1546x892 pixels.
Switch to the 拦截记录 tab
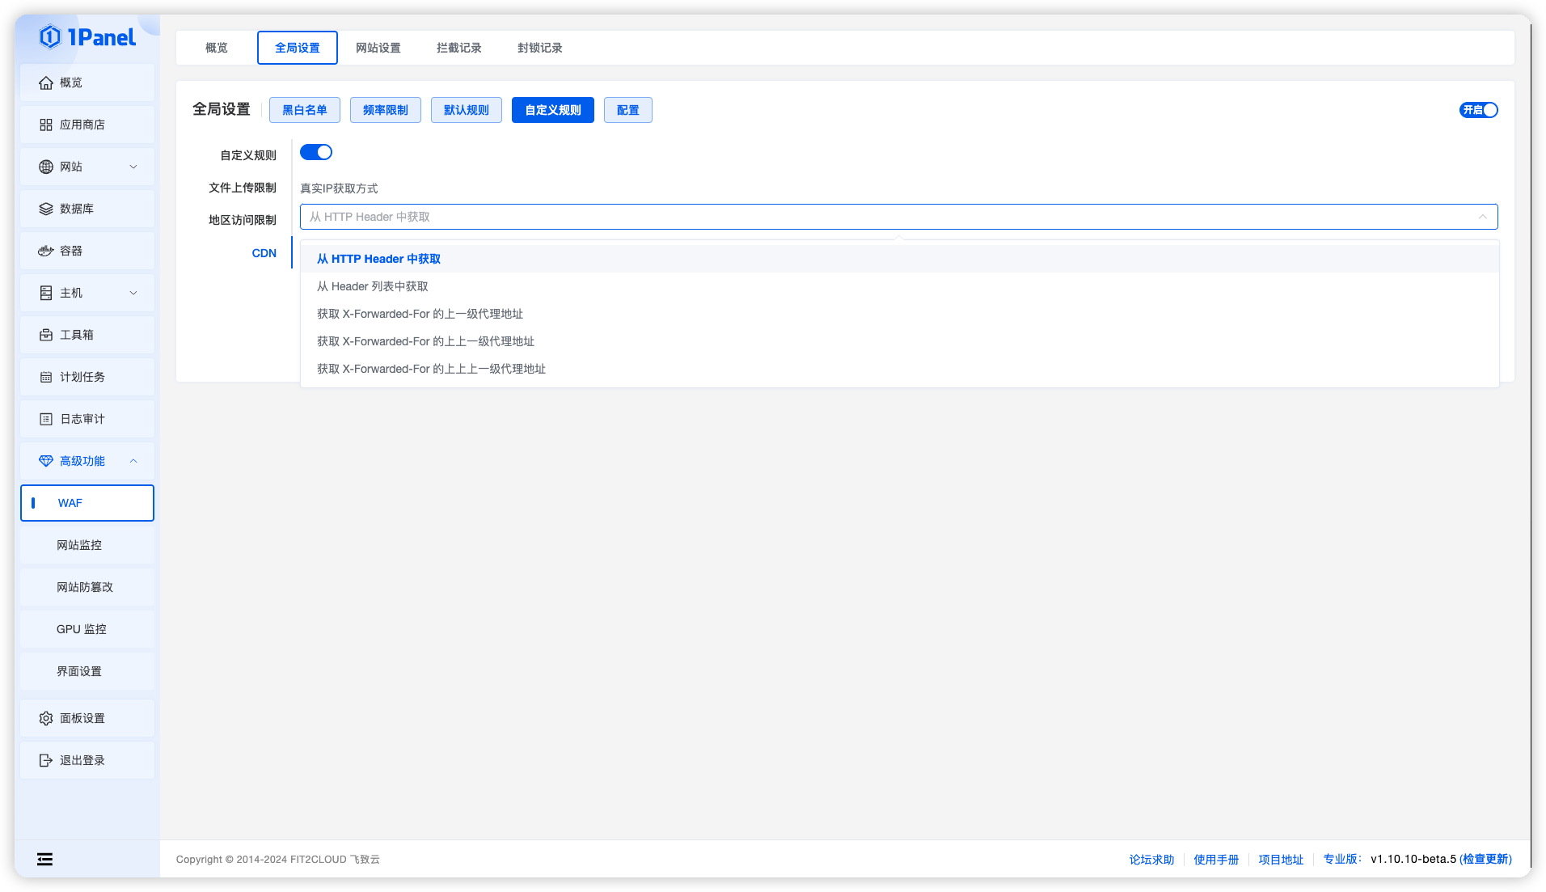(458, 47)
